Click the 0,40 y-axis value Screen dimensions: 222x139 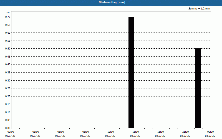(x=8, y=64)
